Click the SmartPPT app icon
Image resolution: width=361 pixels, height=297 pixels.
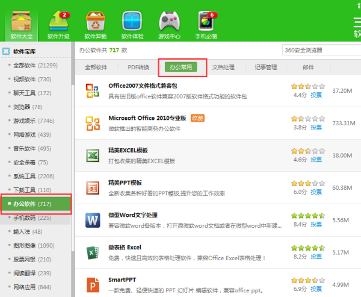(x=93, y=285)
